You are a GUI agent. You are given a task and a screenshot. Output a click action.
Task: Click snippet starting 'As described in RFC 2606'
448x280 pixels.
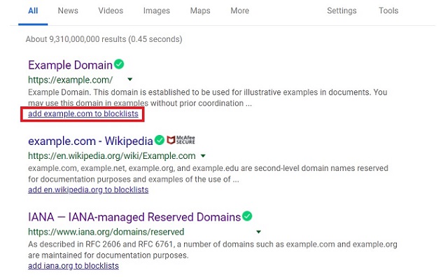point(213,250)
